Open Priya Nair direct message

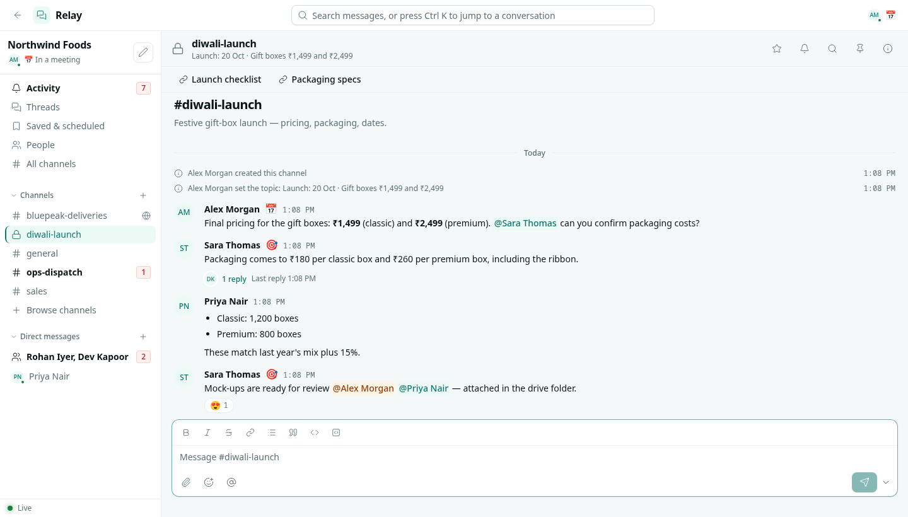[80, 376]
